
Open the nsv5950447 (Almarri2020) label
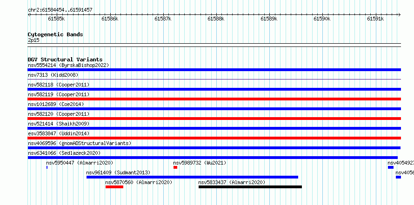tap(80, 163)
